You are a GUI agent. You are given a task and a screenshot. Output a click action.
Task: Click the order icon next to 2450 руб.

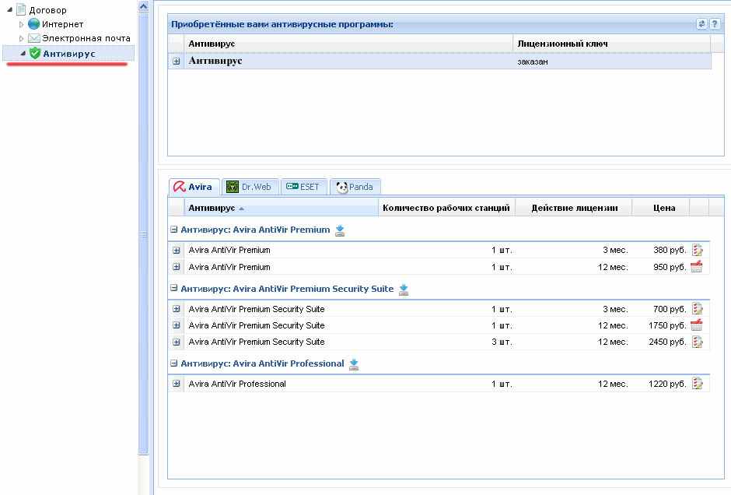[697, 342]
